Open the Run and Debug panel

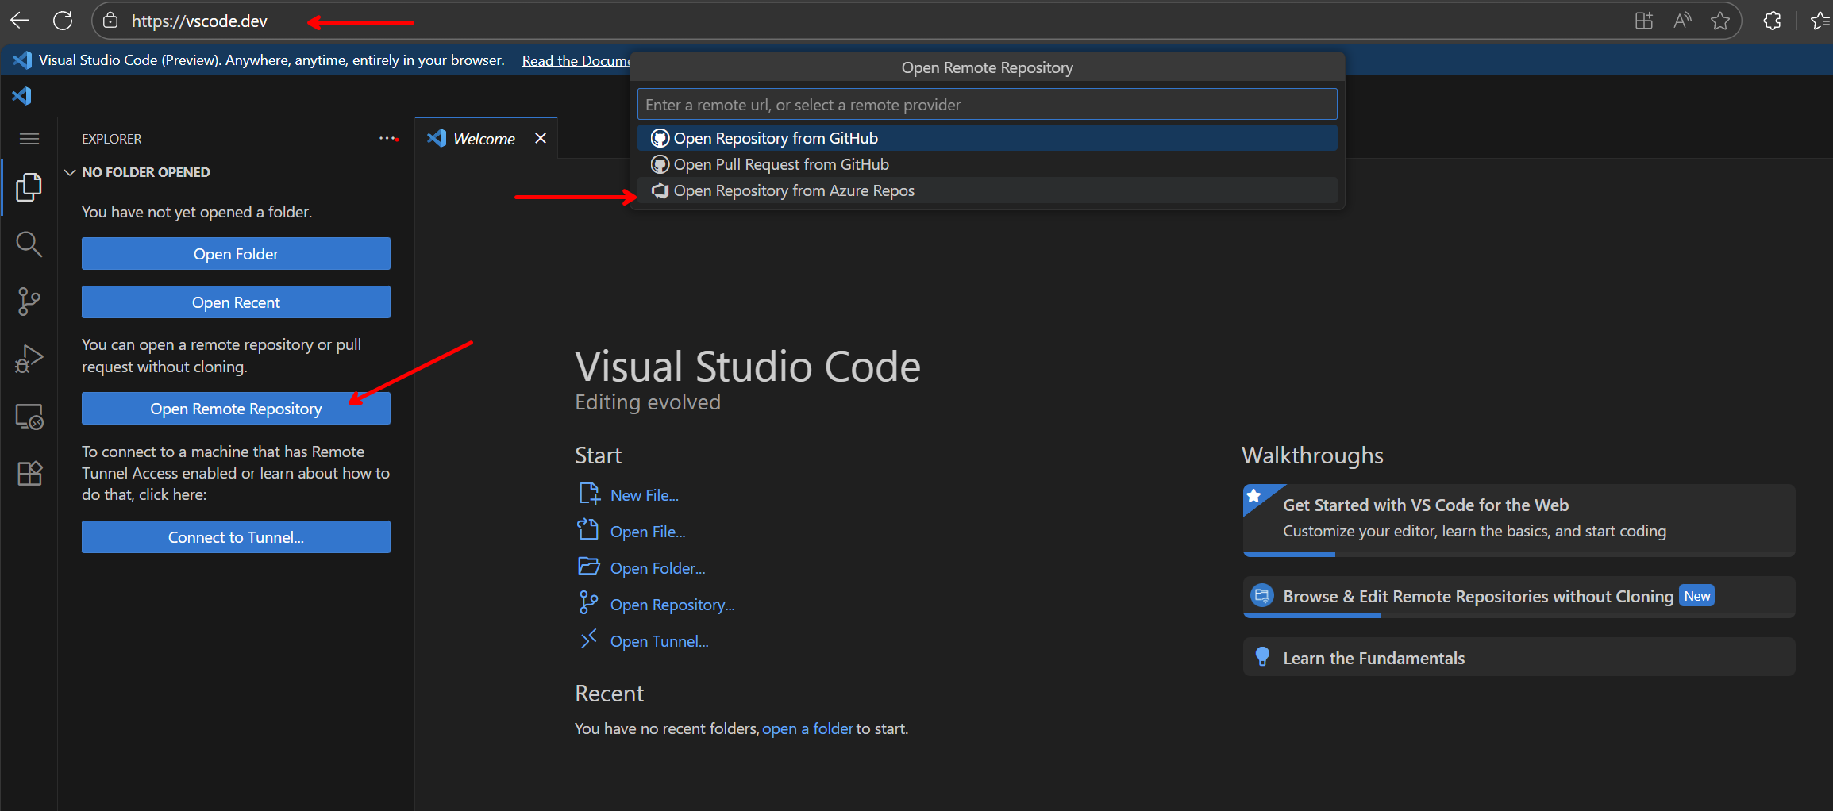click(29, 358)
